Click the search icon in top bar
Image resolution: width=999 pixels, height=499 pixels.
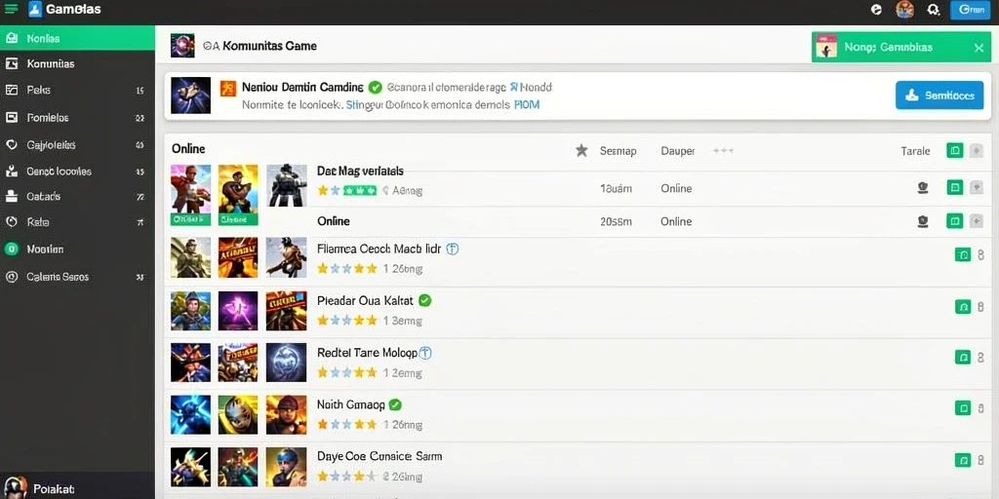tap(934, 10)
